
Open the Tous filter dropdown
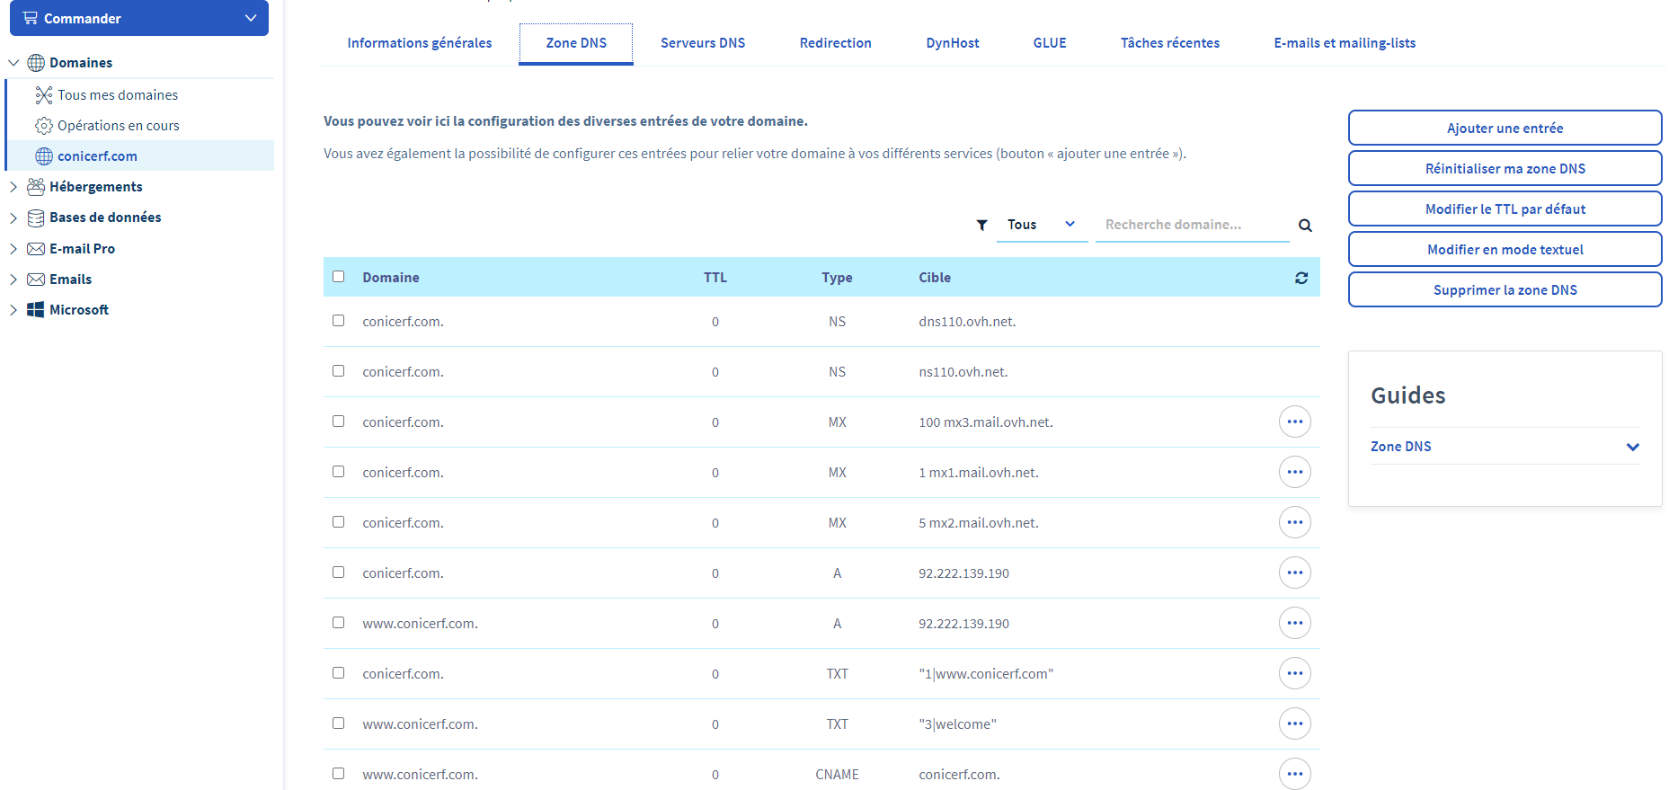(x=1041, y=225)
